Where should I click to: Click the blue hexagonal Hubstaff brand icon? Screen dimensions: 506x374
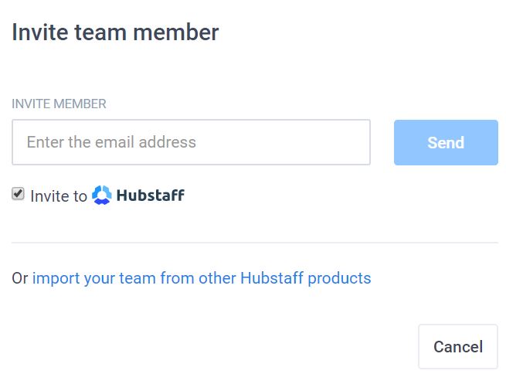[102, 195]
